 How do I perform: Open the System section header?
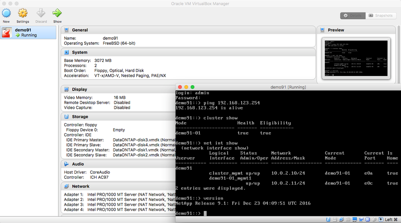click(x=79, y=52)
